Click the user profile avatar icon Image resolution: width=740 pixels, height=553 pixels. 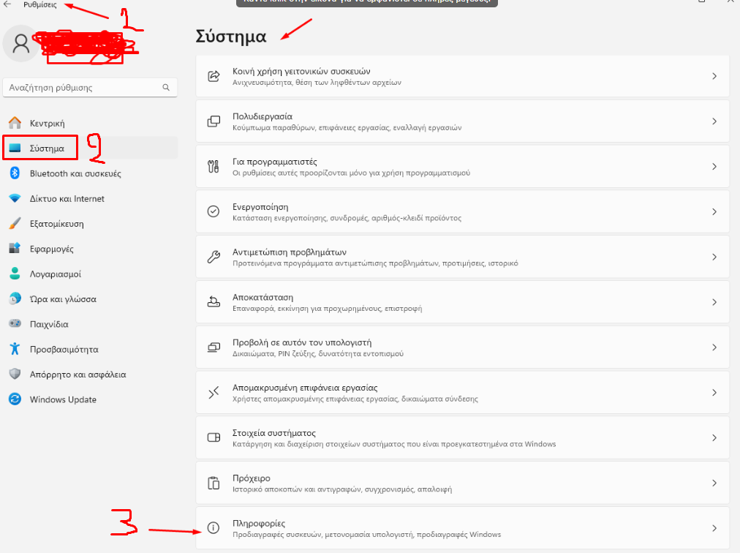pyautogui.click(x=20, y=43)
